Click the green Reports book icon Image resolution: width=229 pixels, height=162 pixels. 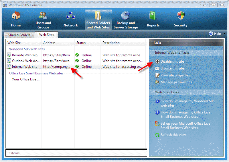(153, 16)
